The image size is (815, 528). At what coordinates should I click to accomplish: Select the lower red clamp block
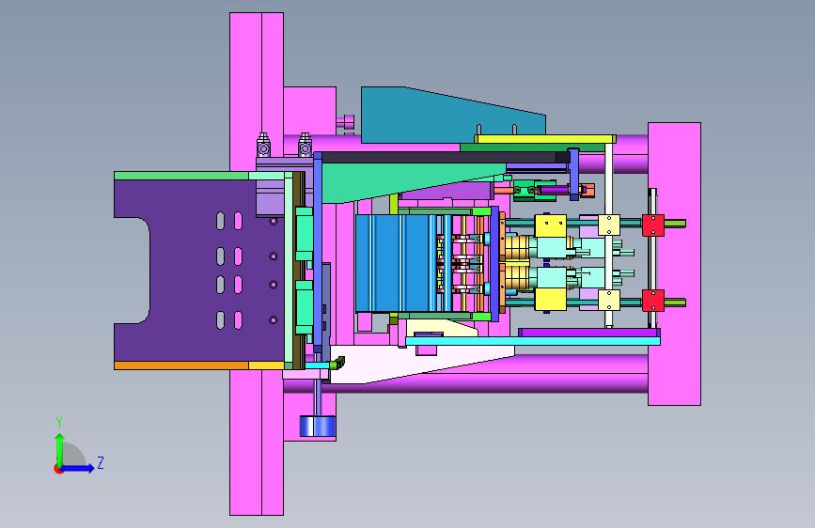click(x=652, y=301)
